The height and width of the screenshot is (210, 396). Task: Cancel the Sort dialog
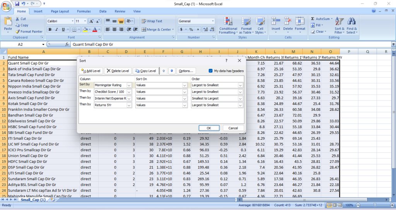233,128
